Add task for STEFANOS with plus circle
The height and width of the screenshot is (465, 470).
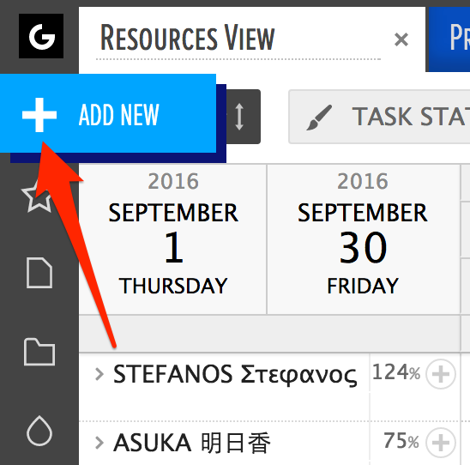441,374
